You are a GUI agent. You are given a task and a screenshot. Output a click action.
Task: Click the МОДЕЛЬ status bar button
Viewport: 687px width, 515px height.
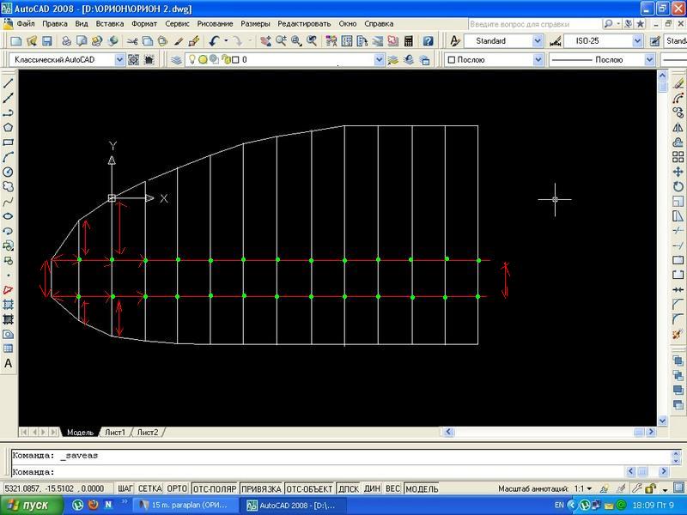[422, 488]
